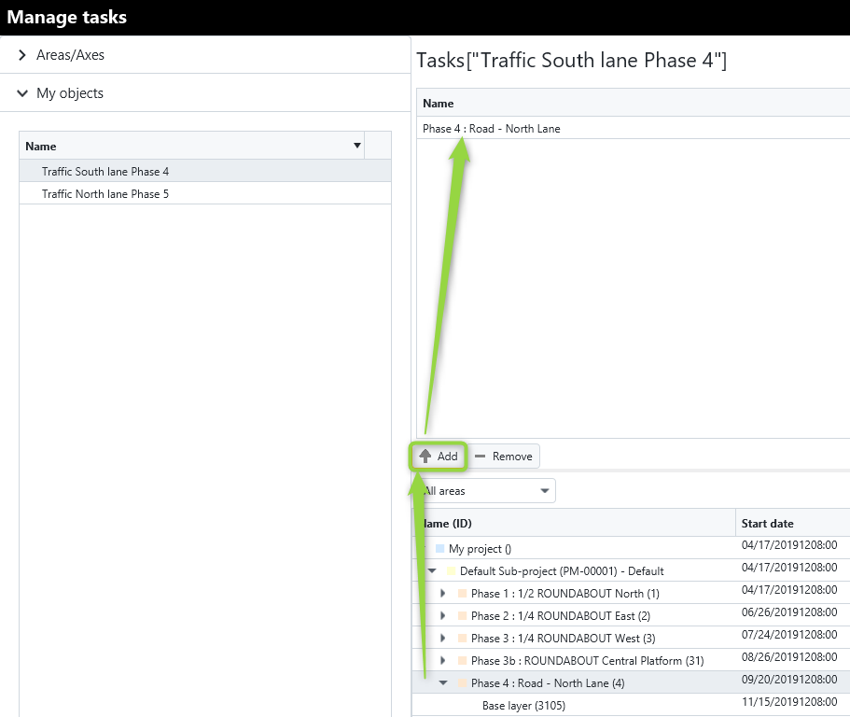This screenshot has height=717, width=850.
Task: Click the Default Sub-project yellow square icon
Action: tap(451, 571)
